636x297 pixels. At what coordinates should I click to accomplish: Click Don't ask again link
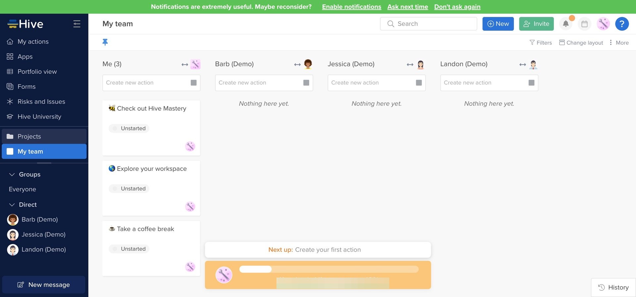457,7
